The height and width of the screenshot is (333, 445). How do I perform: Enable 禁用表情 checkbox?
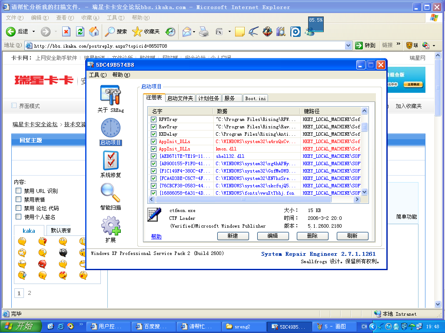[x=18, y=199]
